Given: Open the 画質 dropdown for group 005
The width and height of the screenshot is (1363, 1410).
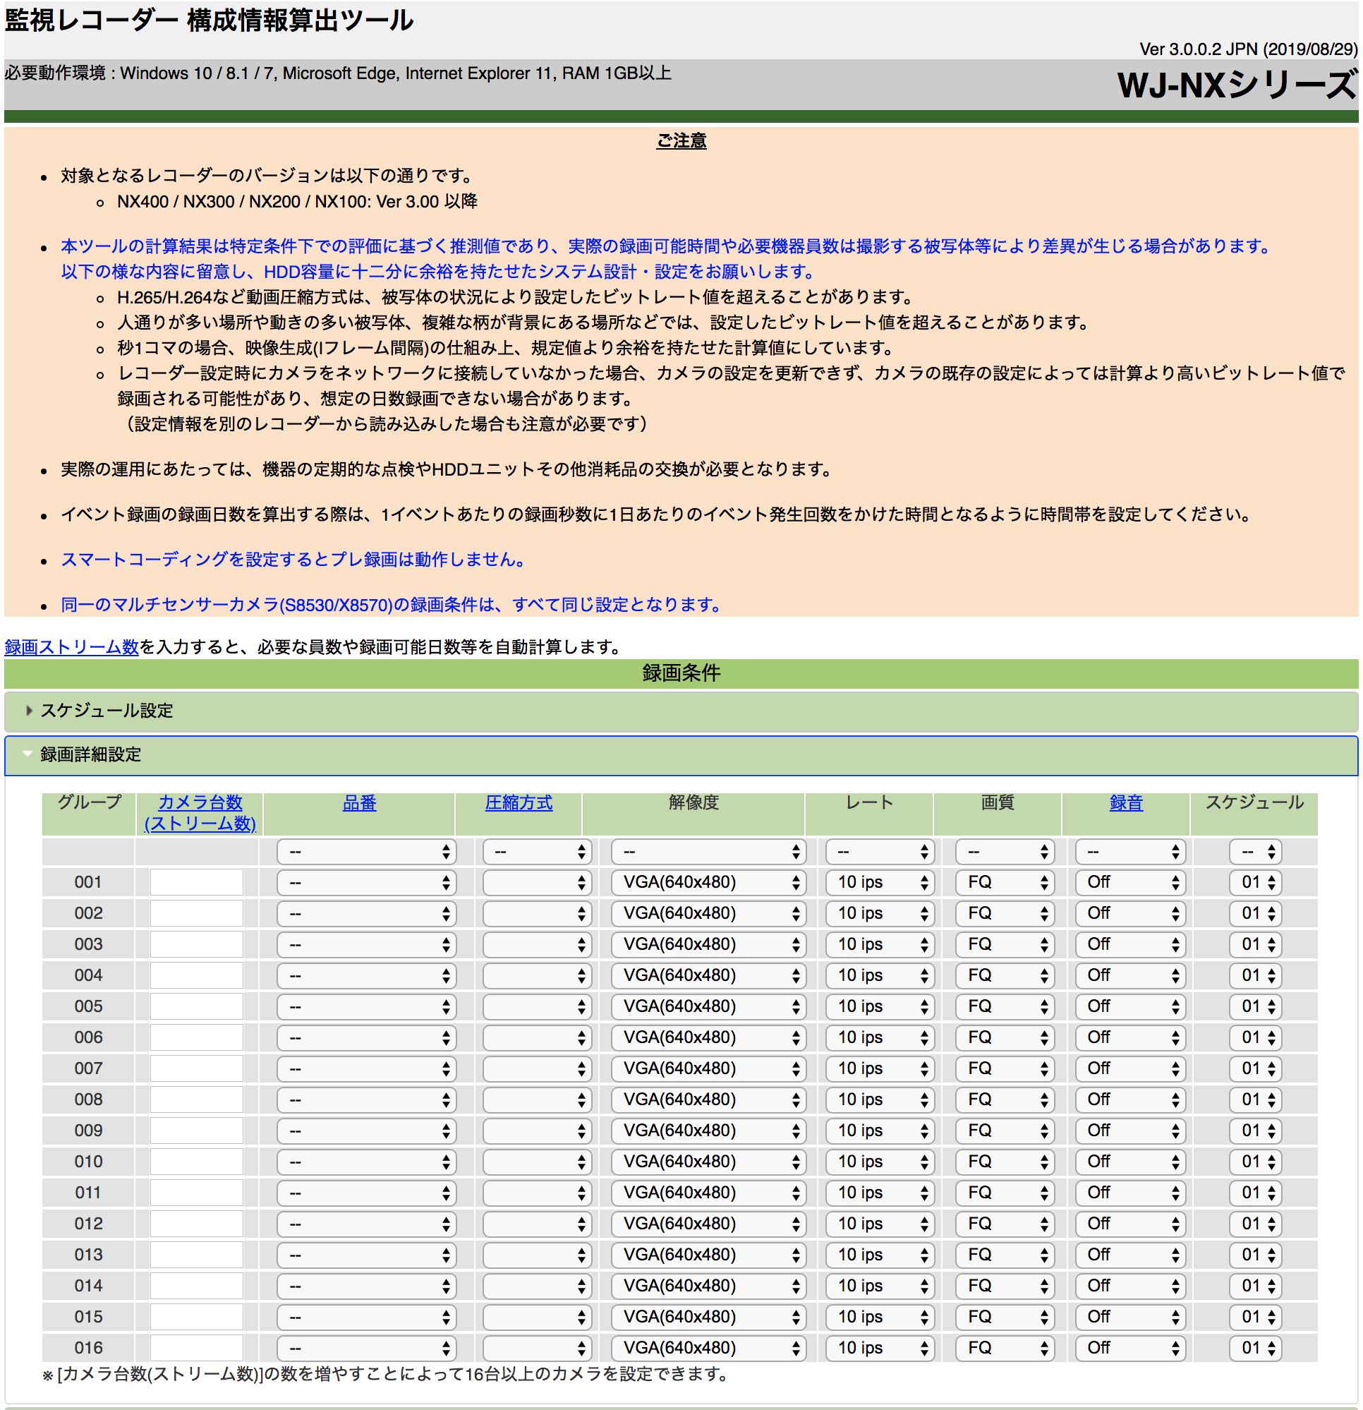Looking at the screenshot, I should point(1004,1006).
